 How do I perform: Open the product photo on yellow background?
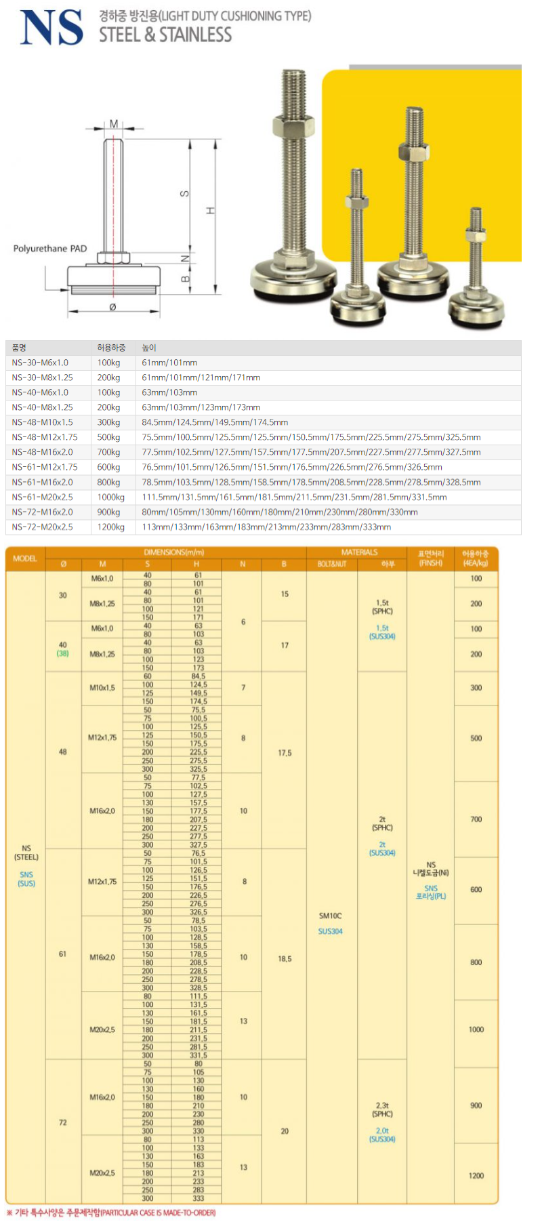point(386,197)
